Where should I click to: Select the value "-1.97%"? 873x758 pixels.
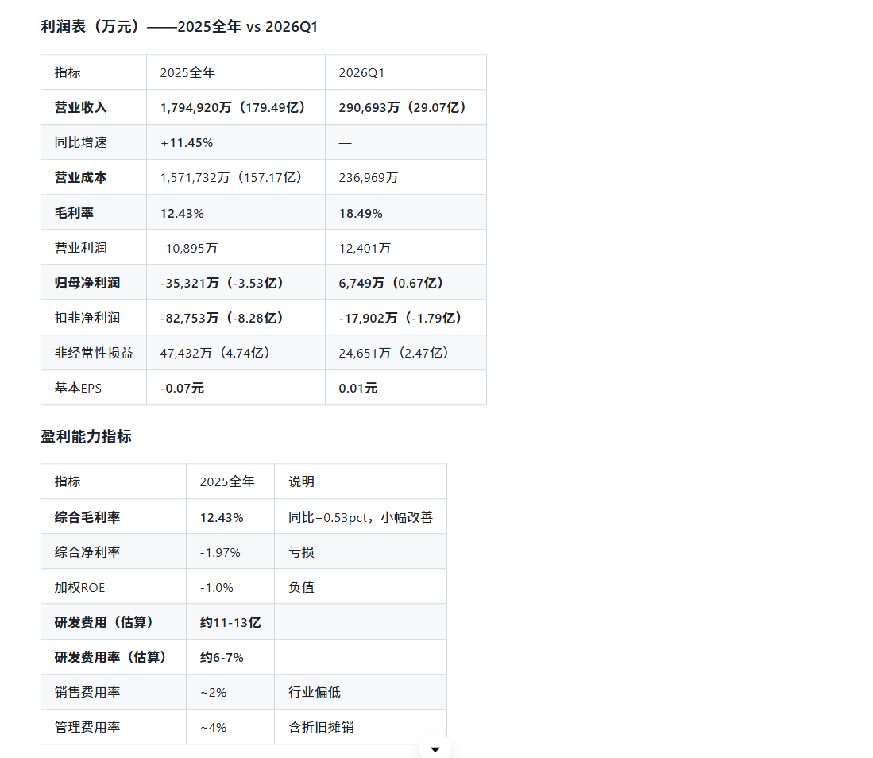coord(220,553)
